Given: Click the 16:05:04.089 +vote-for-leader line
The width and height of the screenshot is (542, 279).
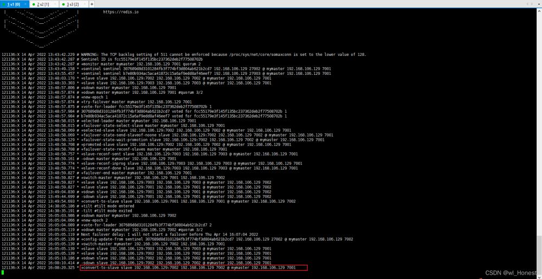Looking at the screenshot, I should [x=107, y=224].
